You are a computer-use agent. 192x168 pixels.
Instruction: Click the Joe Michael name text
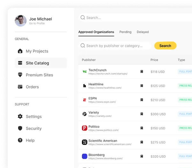tap(41, 19)
